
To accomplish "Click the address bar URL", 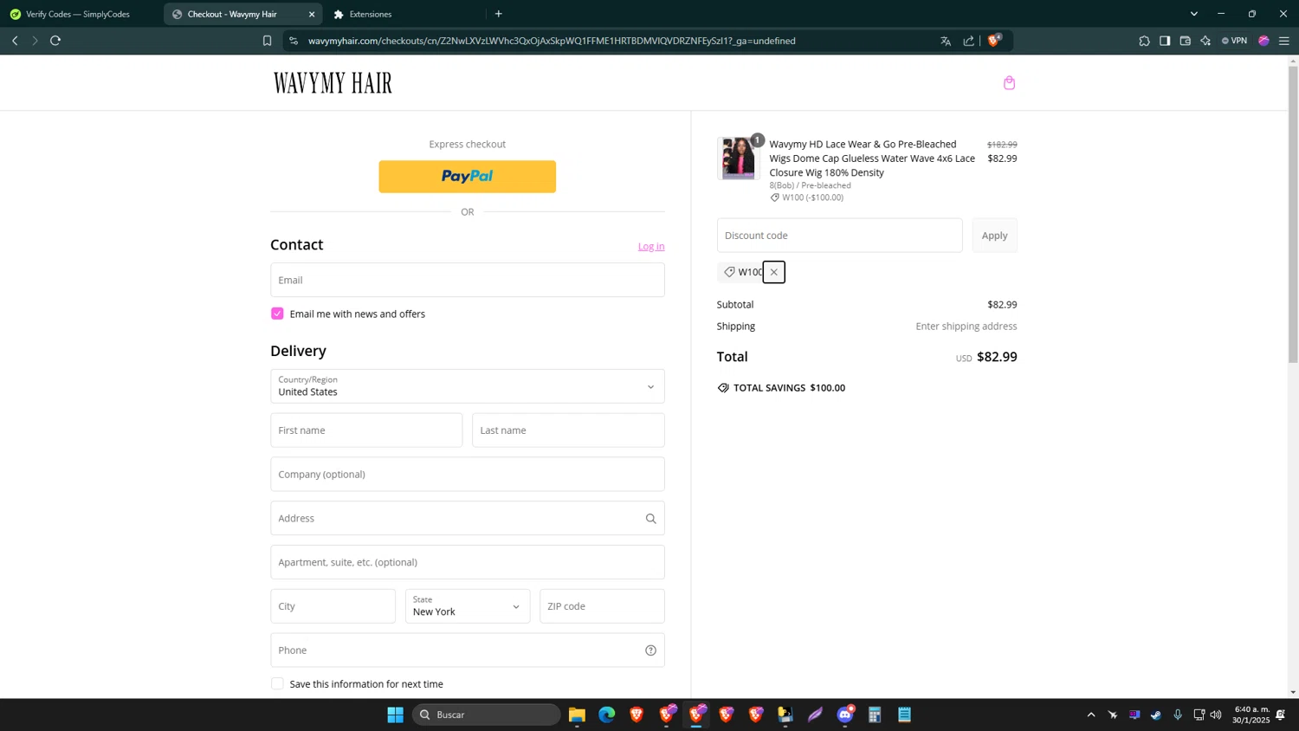I will 552,41.
